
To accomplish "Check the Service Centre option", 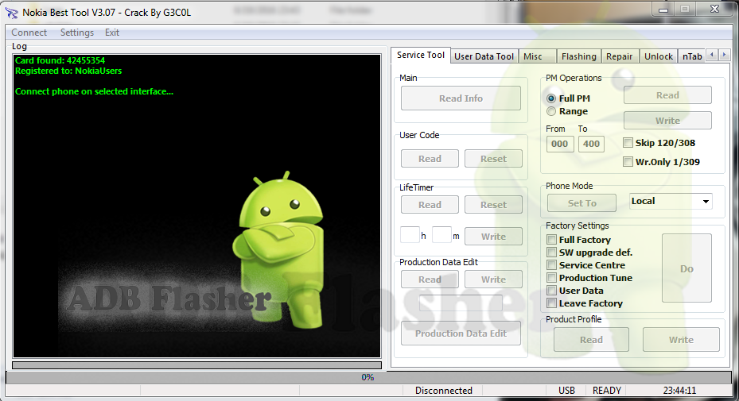I will pyautogui.click(x=551, y=265).
